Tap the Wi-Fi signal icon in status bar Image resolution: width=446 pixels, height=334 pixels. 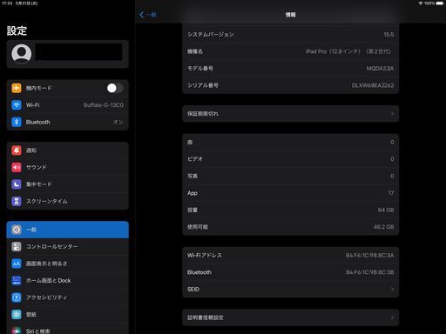pyautogui.click(x=421, y=3)
